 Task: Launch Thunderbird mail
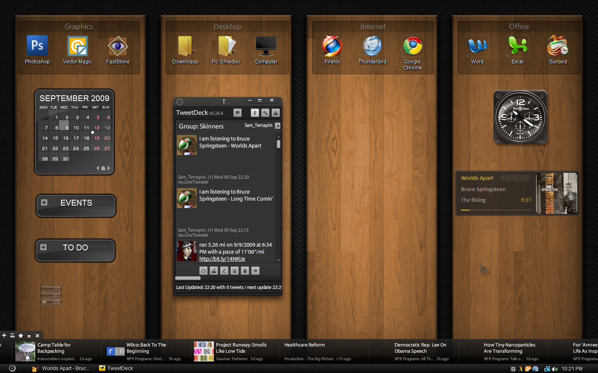coord(373,50)
